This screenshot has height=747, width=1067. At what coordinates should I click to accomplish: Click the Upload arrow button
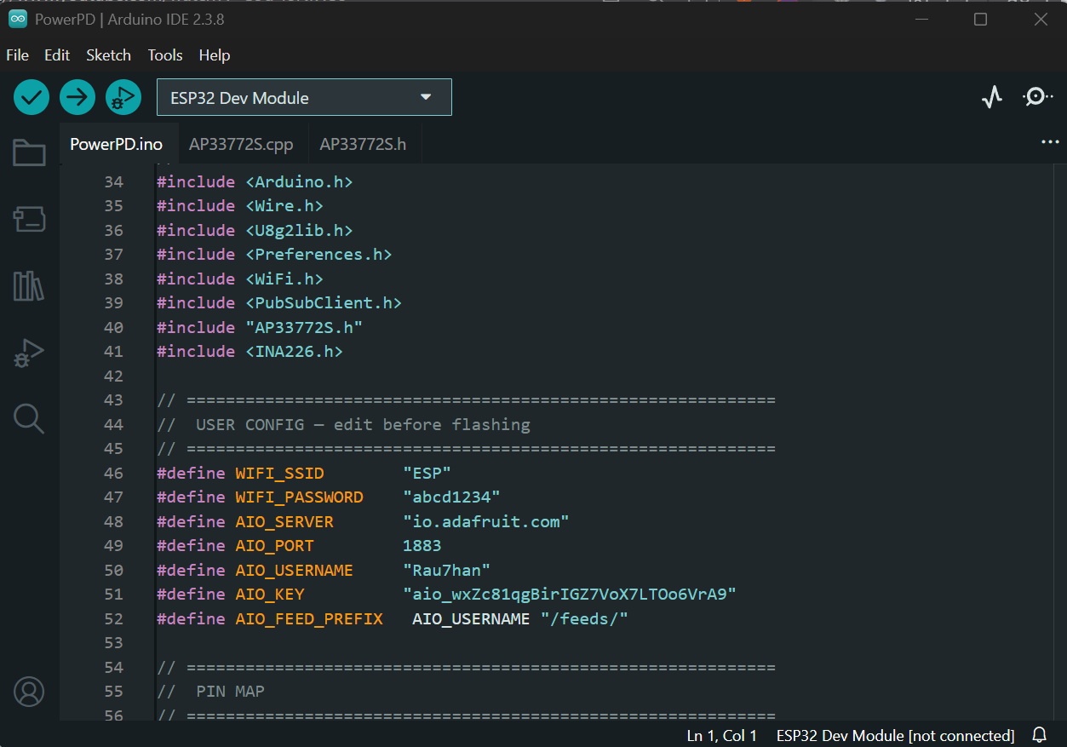[77, 97]
